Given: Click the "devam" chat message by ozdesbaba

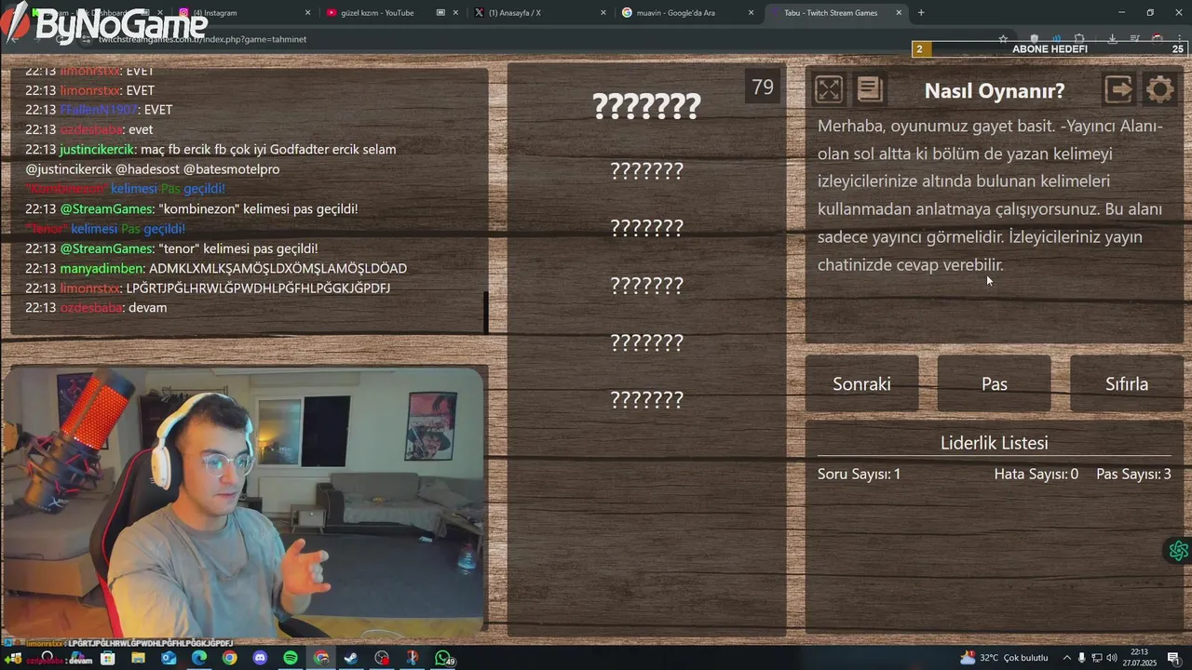Looking at the screenshot, I should click(x=96, y=307).
